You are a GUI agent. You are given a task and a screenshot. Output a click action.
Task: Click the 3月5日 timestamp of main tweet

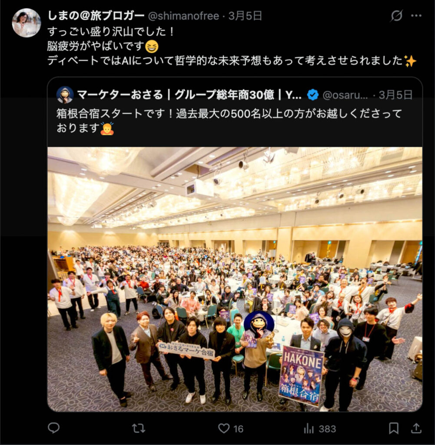pos(245,16)
